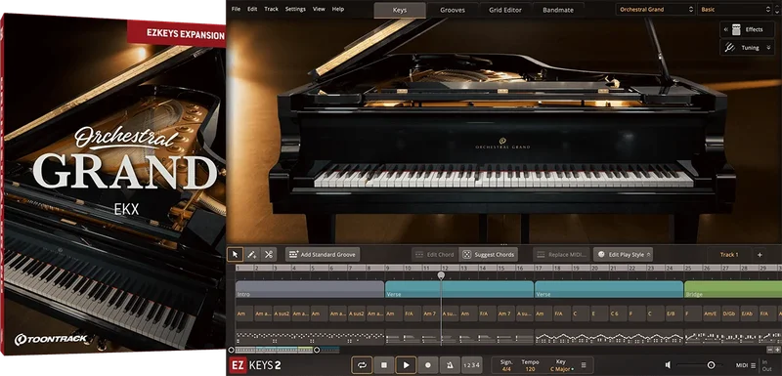The height and width of the screenshot is (376, 782).
Task: Switch to the Grooves tab
Action: click(453, 10)
